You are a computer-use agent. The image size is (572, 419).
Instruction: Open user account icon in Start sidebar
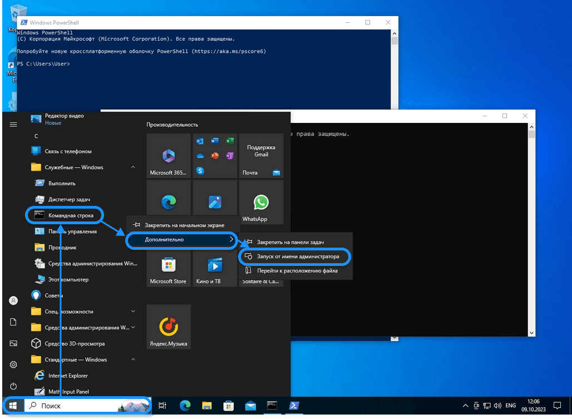pyautogui.click(x=13, y=300)
